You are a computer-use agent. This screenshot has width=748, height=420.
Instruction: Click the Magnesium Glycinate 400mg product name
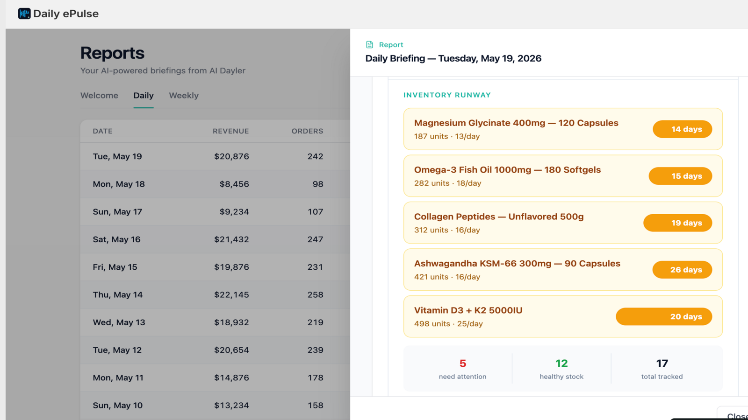pyautogui.click(x=516, y=123)
